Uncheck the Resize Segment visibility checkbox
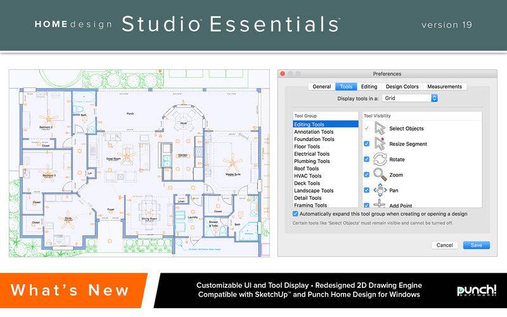507x317 pixels. [x=367, y=144]
